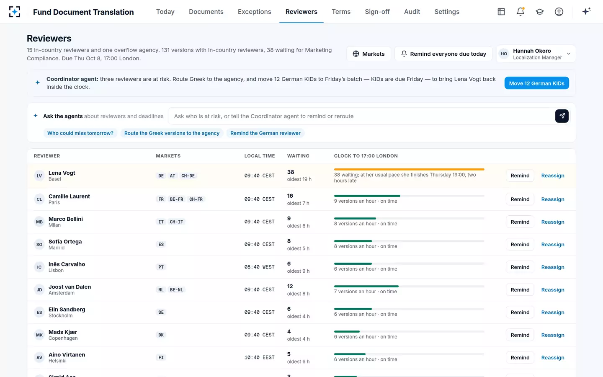Select the 'Who could miss tomorrow?' suggestion chip
603x377 pixels.
click(x=80, y=133)
